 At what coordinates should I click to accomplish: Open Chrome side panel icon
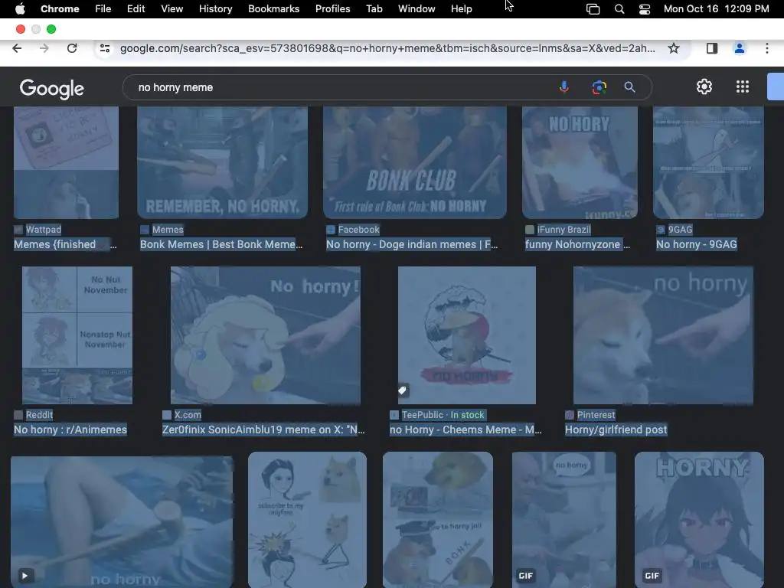[712, 48]
